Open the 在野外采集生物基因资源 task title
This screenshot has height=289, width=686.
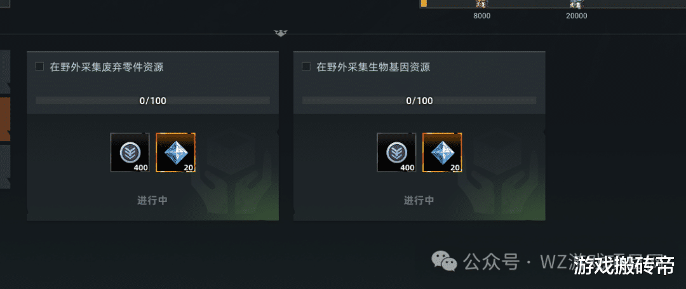pos(373,67)
